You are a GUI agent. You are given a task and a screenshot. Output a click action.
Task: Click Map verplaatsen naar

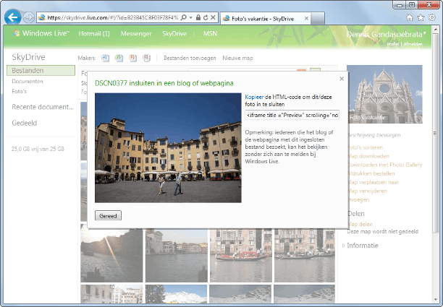(373, 183)
